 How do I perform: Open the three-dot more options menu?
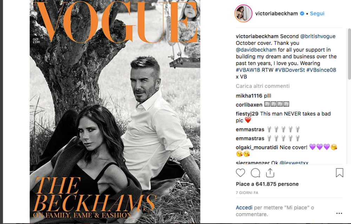point(339,213)
